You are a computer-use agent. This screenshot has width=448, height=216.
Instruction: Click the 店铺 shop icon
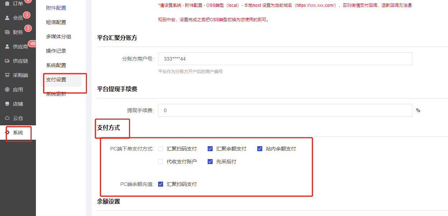point(7,104)
